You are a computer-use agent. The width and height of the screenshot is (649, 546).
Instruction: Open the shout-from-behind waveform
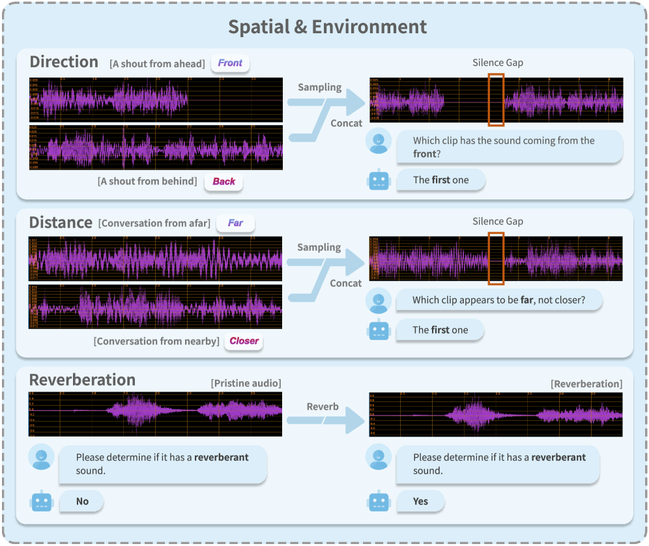(x=155, y=149)
